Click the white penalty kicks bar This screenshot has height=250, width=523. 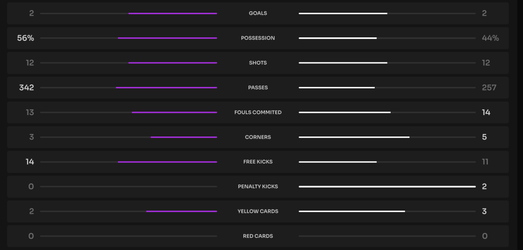(x=387, y=187)
